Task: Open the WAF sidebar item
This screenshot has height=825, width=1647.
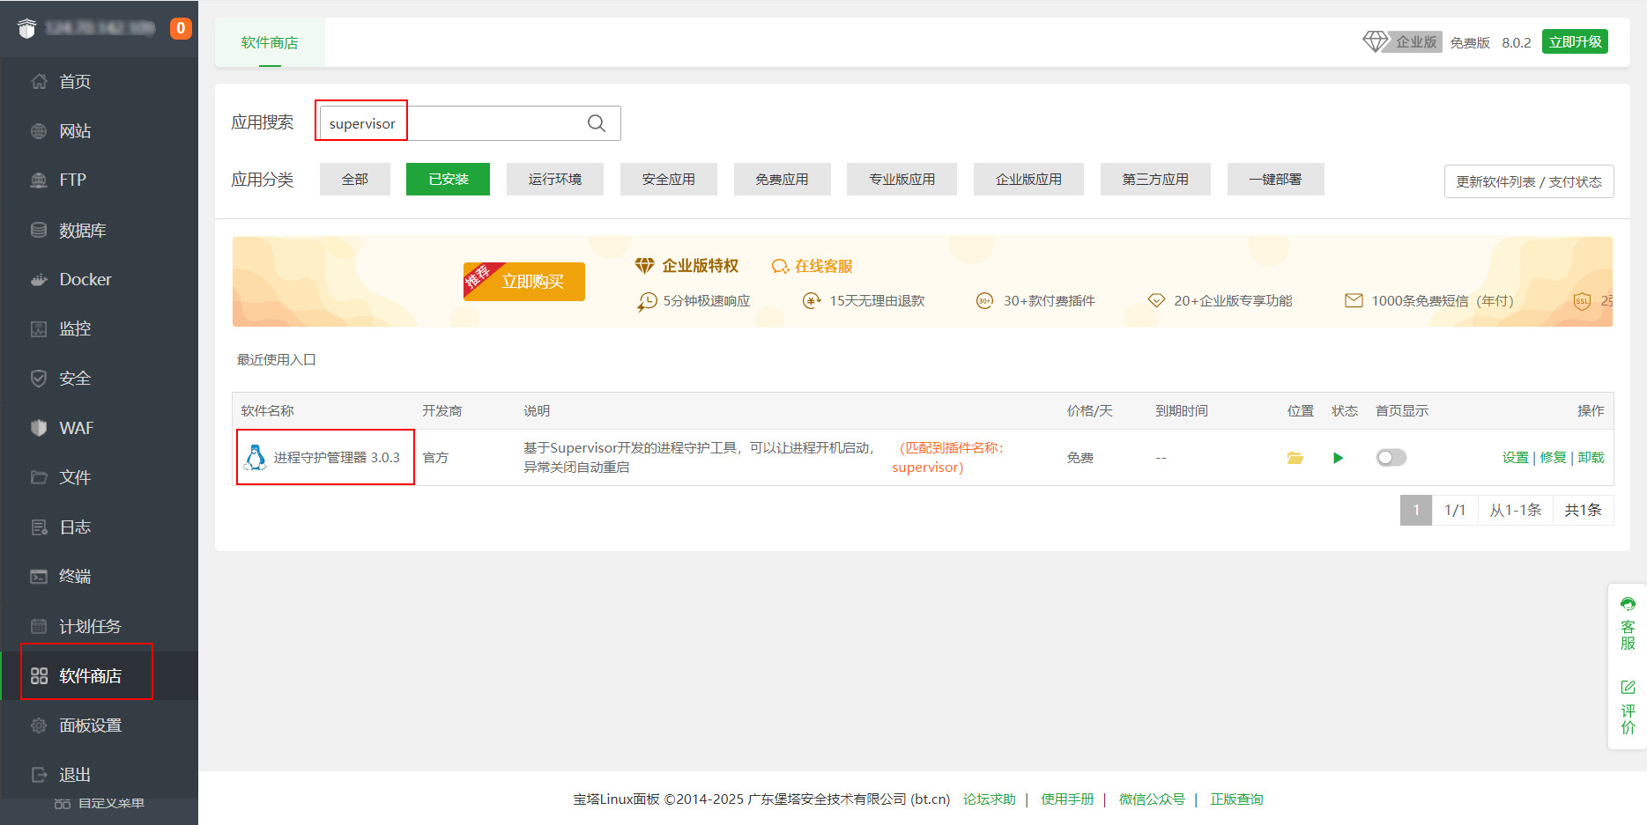Action: tap(76, 428)
